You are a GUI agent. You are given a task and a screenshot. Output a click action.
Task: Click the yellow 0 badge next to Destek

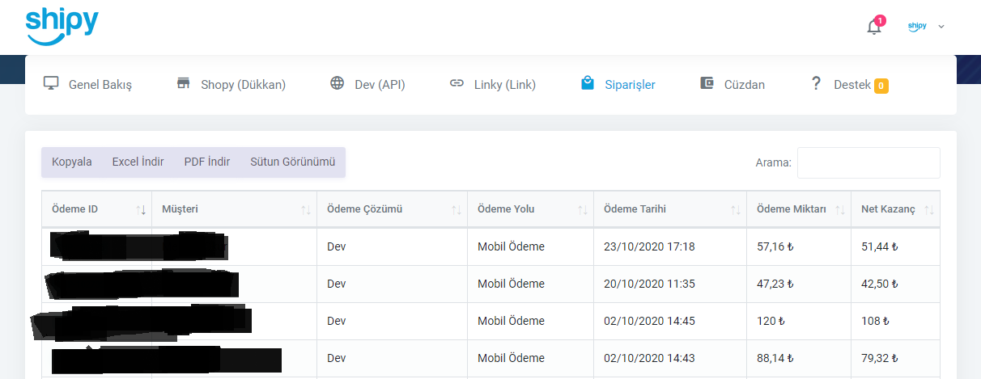point(881,86)
